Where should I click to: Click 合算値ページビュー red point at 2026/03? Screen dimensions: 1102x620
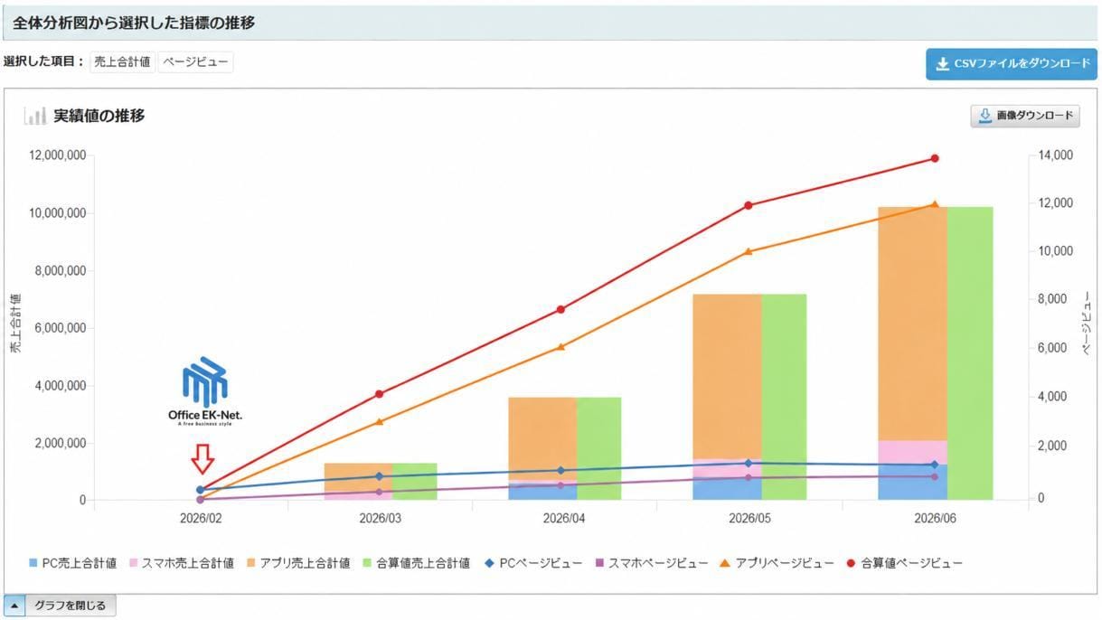click(x=380, y=394)
